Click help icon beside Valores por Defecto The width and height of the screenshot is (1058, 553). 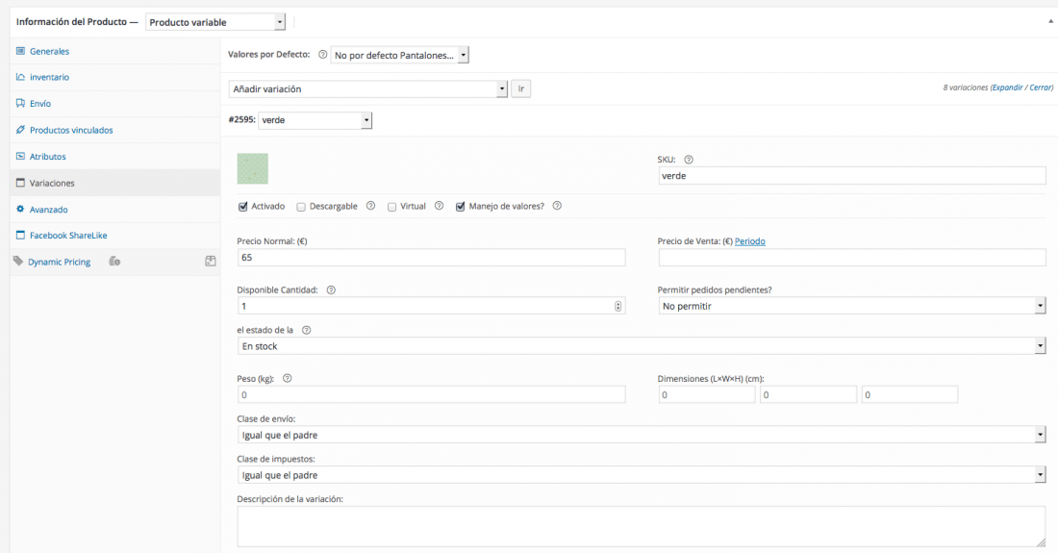coord(322,55)
